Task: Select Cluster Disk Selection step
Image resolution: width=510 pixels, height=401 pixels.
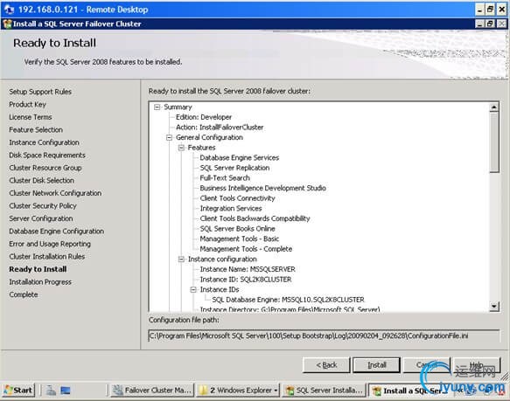Action: (42, 181)
